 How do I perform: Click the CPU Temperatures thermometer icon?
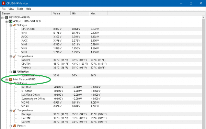coord(14,110)
